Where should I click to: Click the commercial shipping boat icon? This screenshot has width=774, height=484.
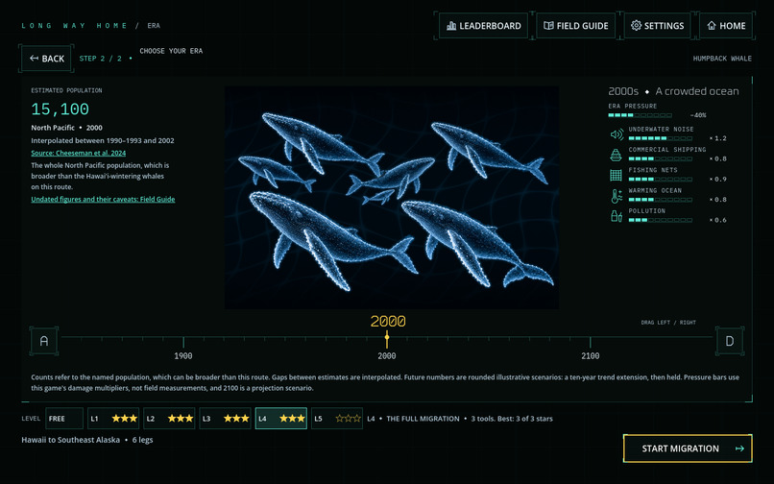[617, 155]
